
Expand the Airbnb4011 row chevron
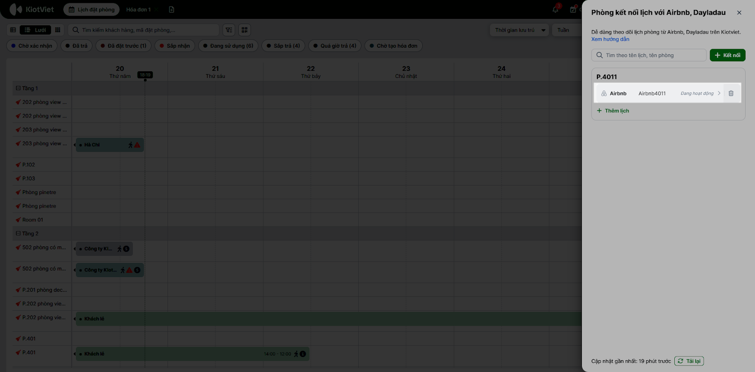[719, 93]
